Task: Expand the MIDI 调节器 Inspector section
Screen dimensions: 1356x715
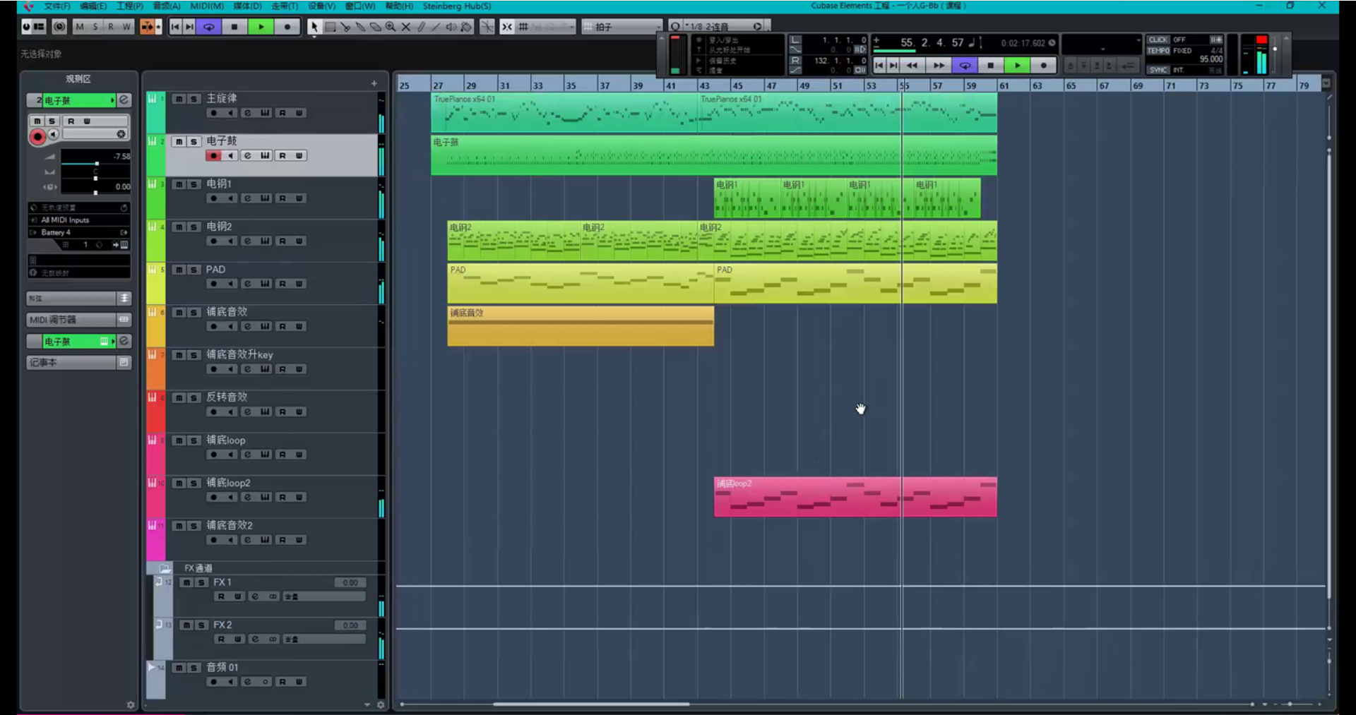Action: point(78,320)
